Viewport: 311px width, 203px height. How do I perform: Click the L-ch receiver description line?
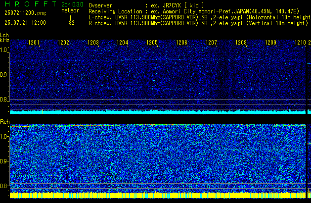[x=200, y=17]
